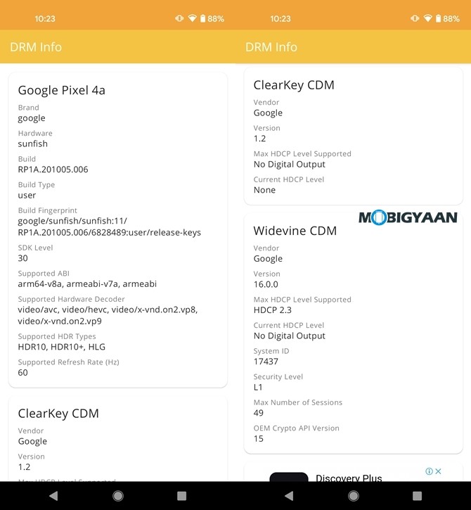Select the Security Level value L1
The height and width of the screenshot is (510, 471).
[258, 387]
